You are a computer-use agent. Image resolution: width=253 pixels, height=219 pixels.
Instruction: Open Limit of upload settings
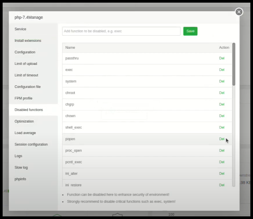click(x=26, y=64)
